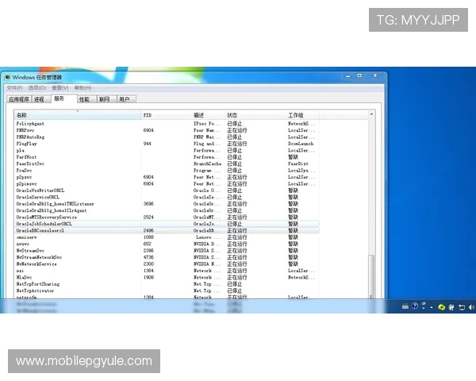The image size is (476, 381).
Task: Select the NlaSvc service row
Action: click(167, 277)
